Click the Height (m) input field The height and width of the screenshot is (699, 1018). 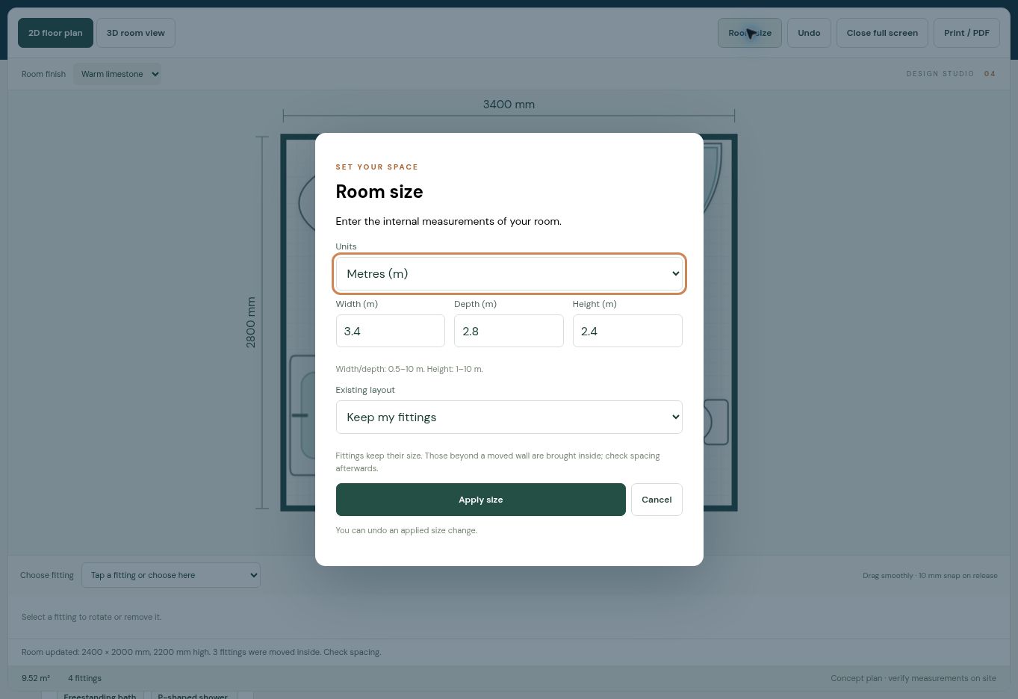coord(627,331)
